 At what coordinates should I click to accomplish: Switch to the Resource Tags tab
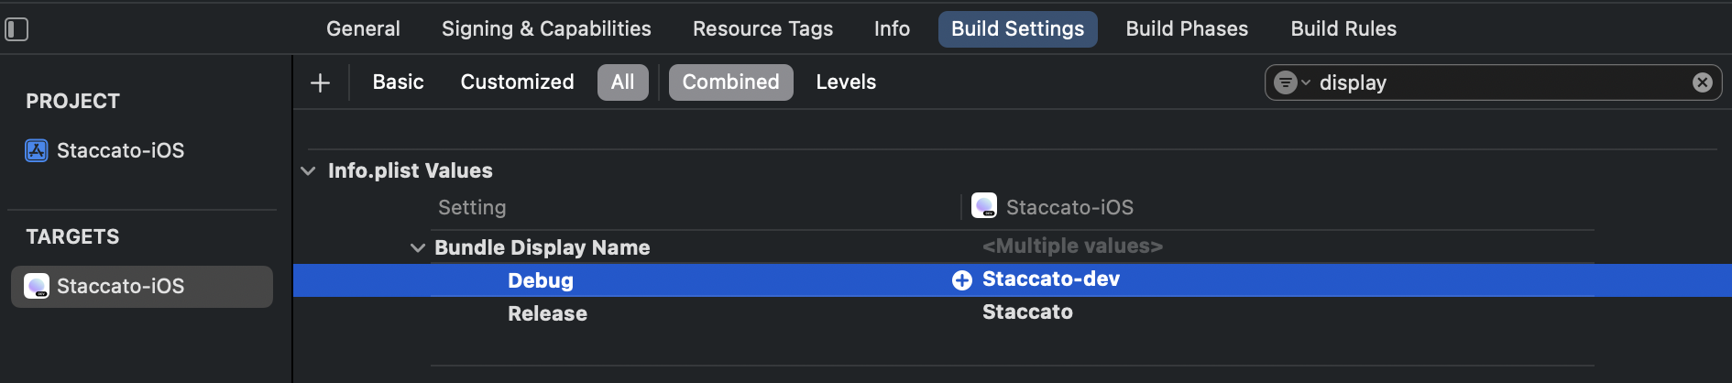coord(762,29)
